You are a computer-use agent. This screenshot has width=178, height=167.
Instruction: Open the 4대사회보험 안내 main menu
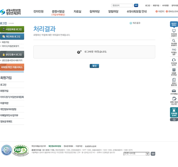click(x=137, y=11)
